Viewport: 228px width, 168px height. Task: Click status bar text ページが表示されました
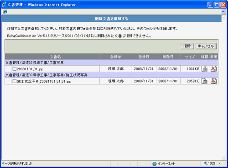click(x=17, y=163)
